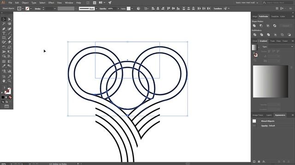Select the Direct Selection tool
This screenshot has width=295, height=165.
tap(9, 19)
